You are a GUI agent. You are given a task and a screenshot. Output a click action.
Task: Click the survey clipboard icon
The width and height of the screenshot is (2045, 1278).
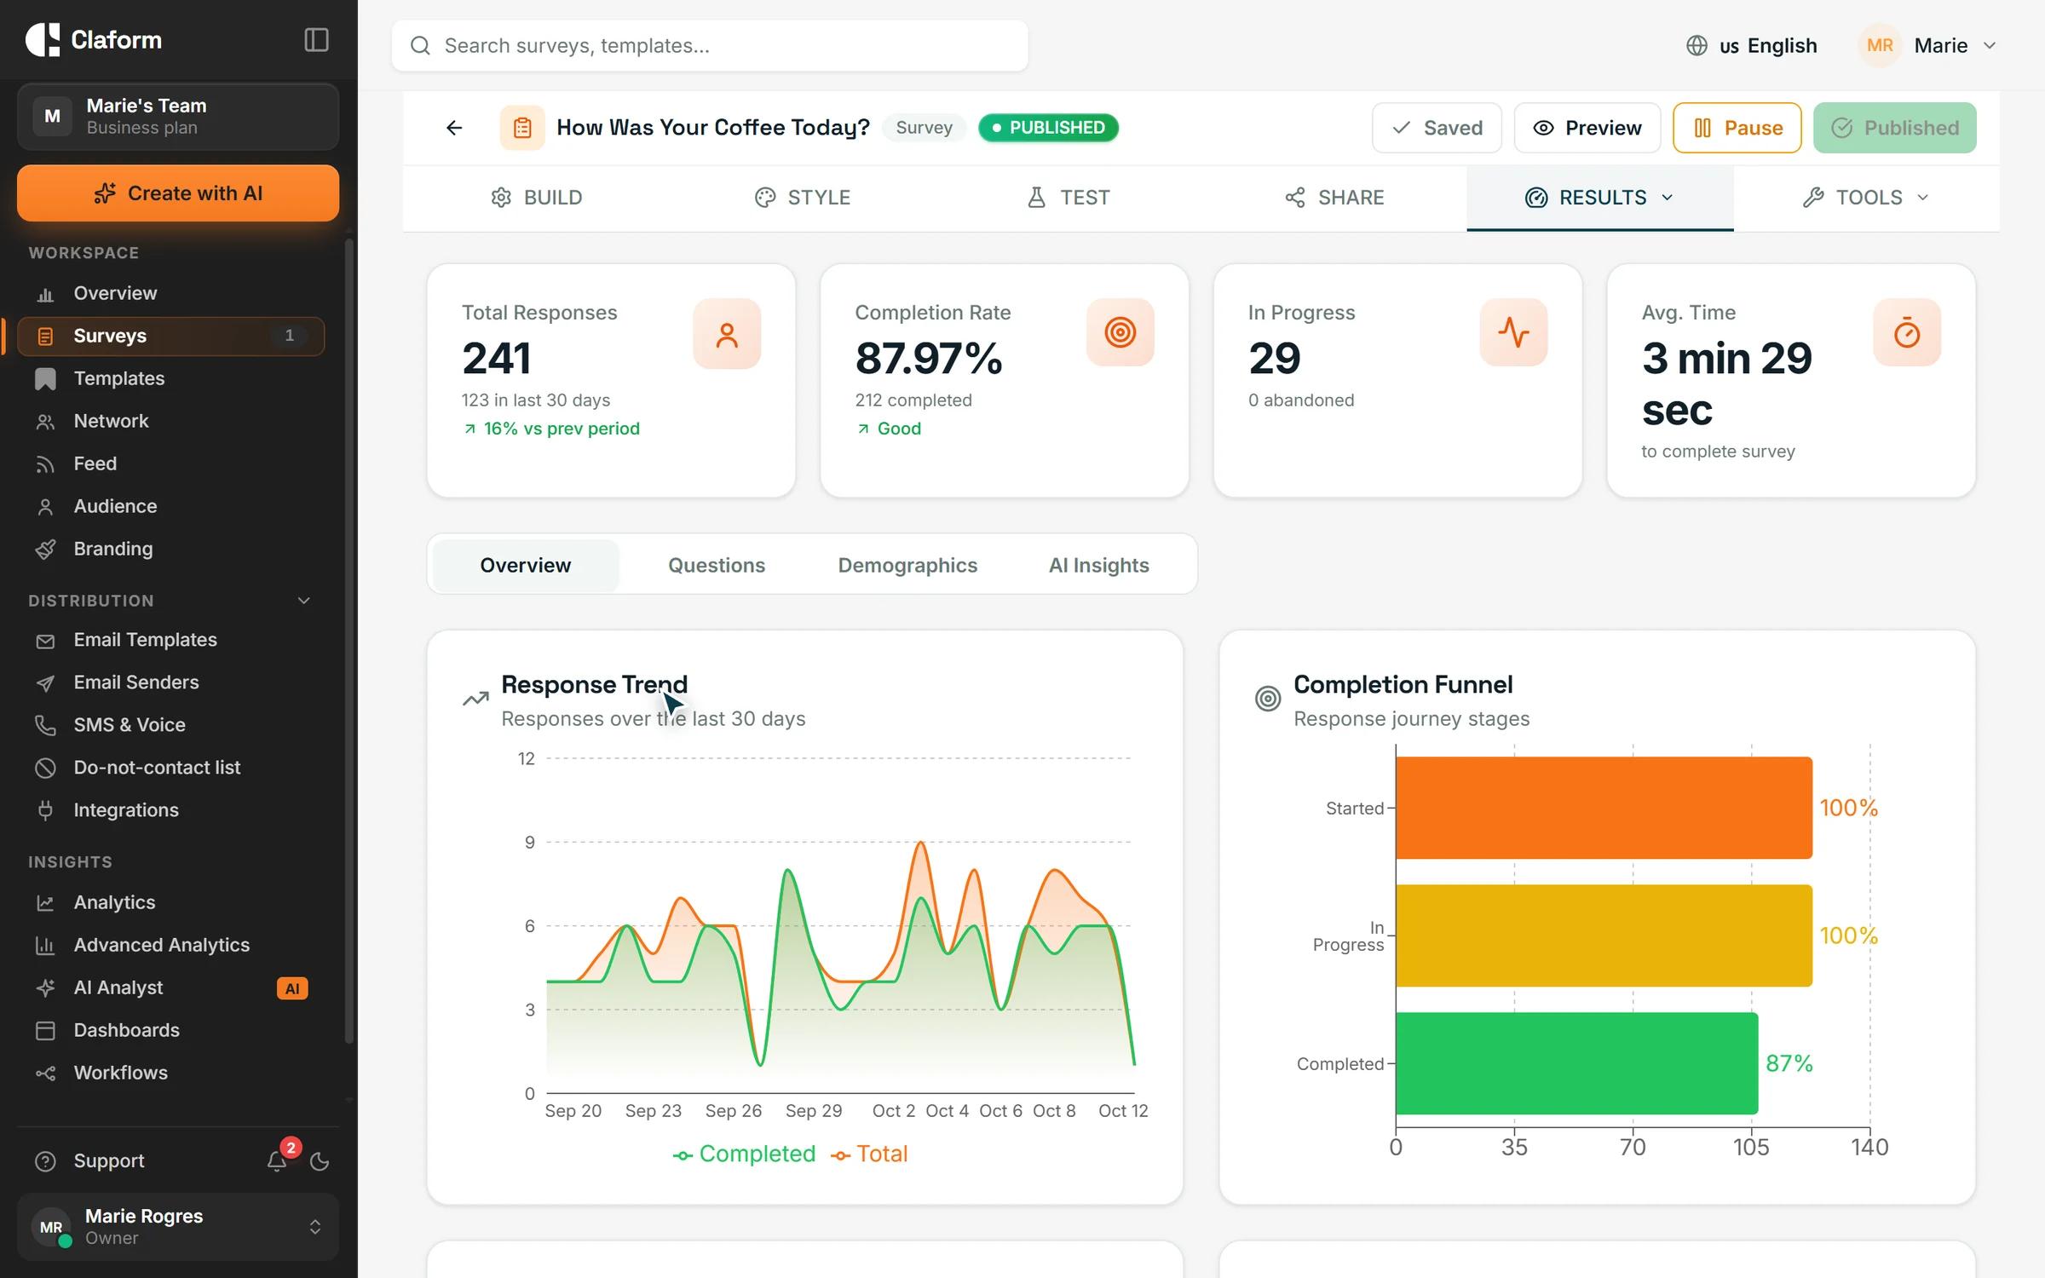522,128
